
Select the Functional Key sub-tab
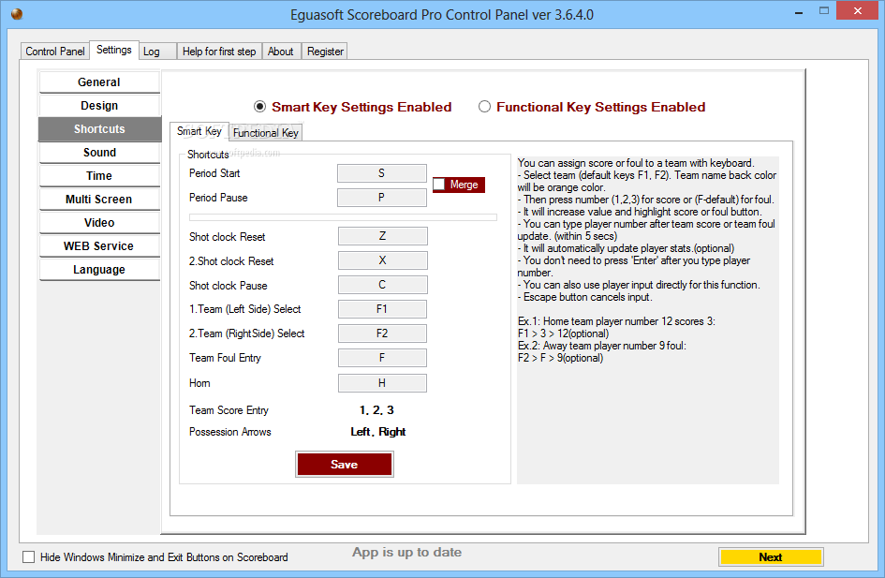pos(266,133)
